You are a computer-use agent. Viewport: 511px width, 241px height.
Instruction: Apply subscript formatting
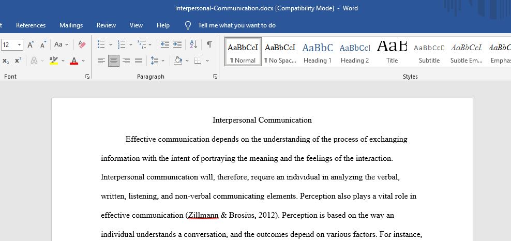[6, 61]
